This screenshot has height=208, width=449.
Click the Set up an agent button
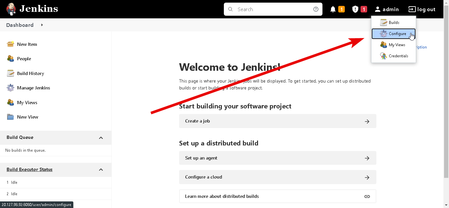[278, 158]
